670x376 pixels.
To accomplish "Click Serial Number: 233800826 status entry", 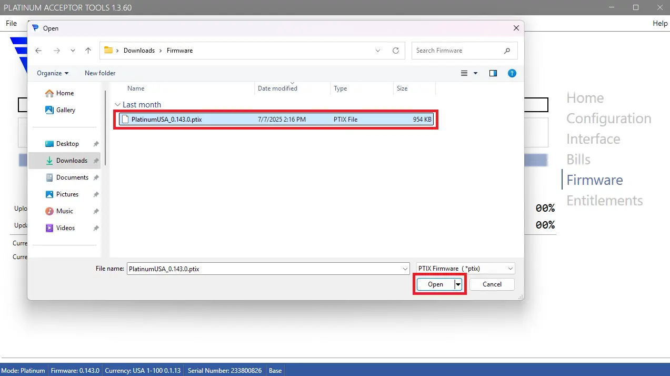I will click(225, 371).
